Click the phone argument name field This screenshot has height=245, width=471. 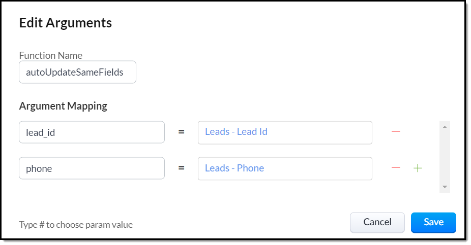pos(92,168)
